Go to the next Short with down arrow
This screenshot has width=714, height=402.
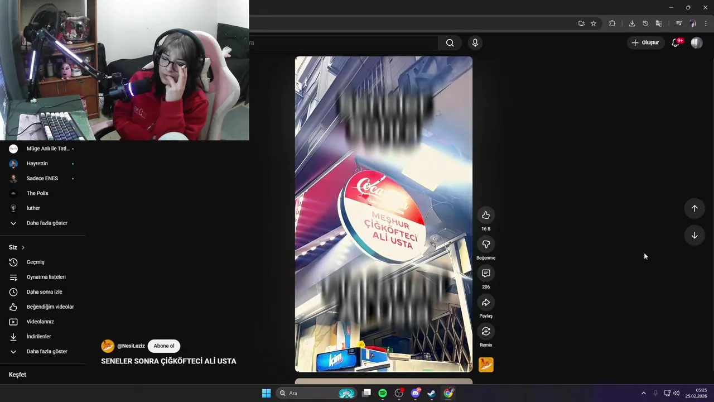[x=694, y=236]
